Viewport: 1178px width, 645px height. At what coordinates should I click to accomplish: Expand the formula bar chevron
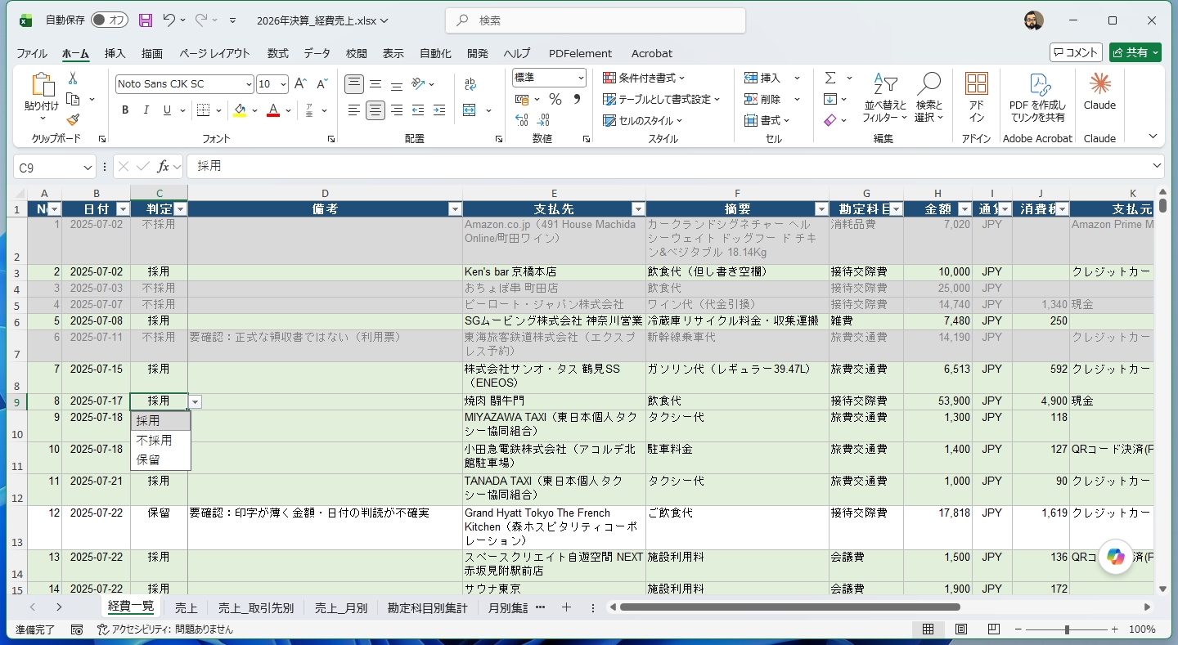point(1157,166)
